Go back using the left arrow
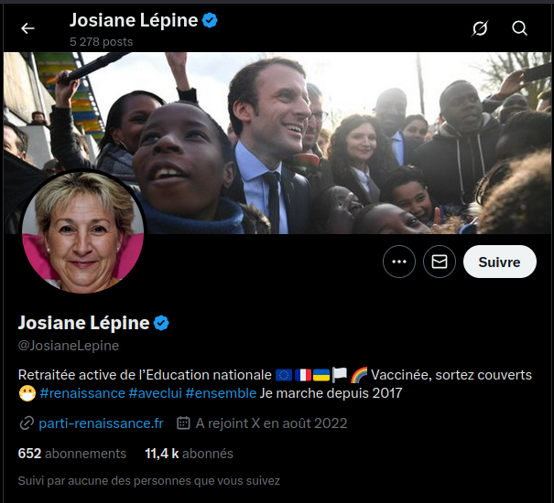 [27, 28]
